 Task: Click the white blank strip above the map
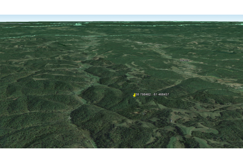[121, 7]
